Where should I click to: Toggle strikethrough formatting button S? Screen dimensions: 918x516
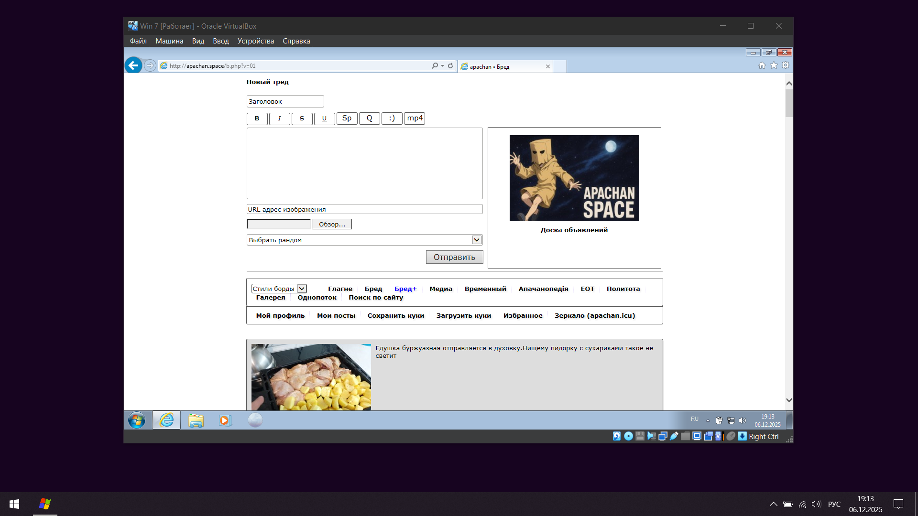click(x=302, y=118)
